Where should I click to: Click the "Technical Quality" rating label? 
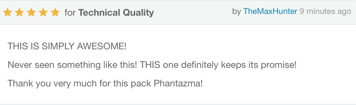[x=116, y=13]
